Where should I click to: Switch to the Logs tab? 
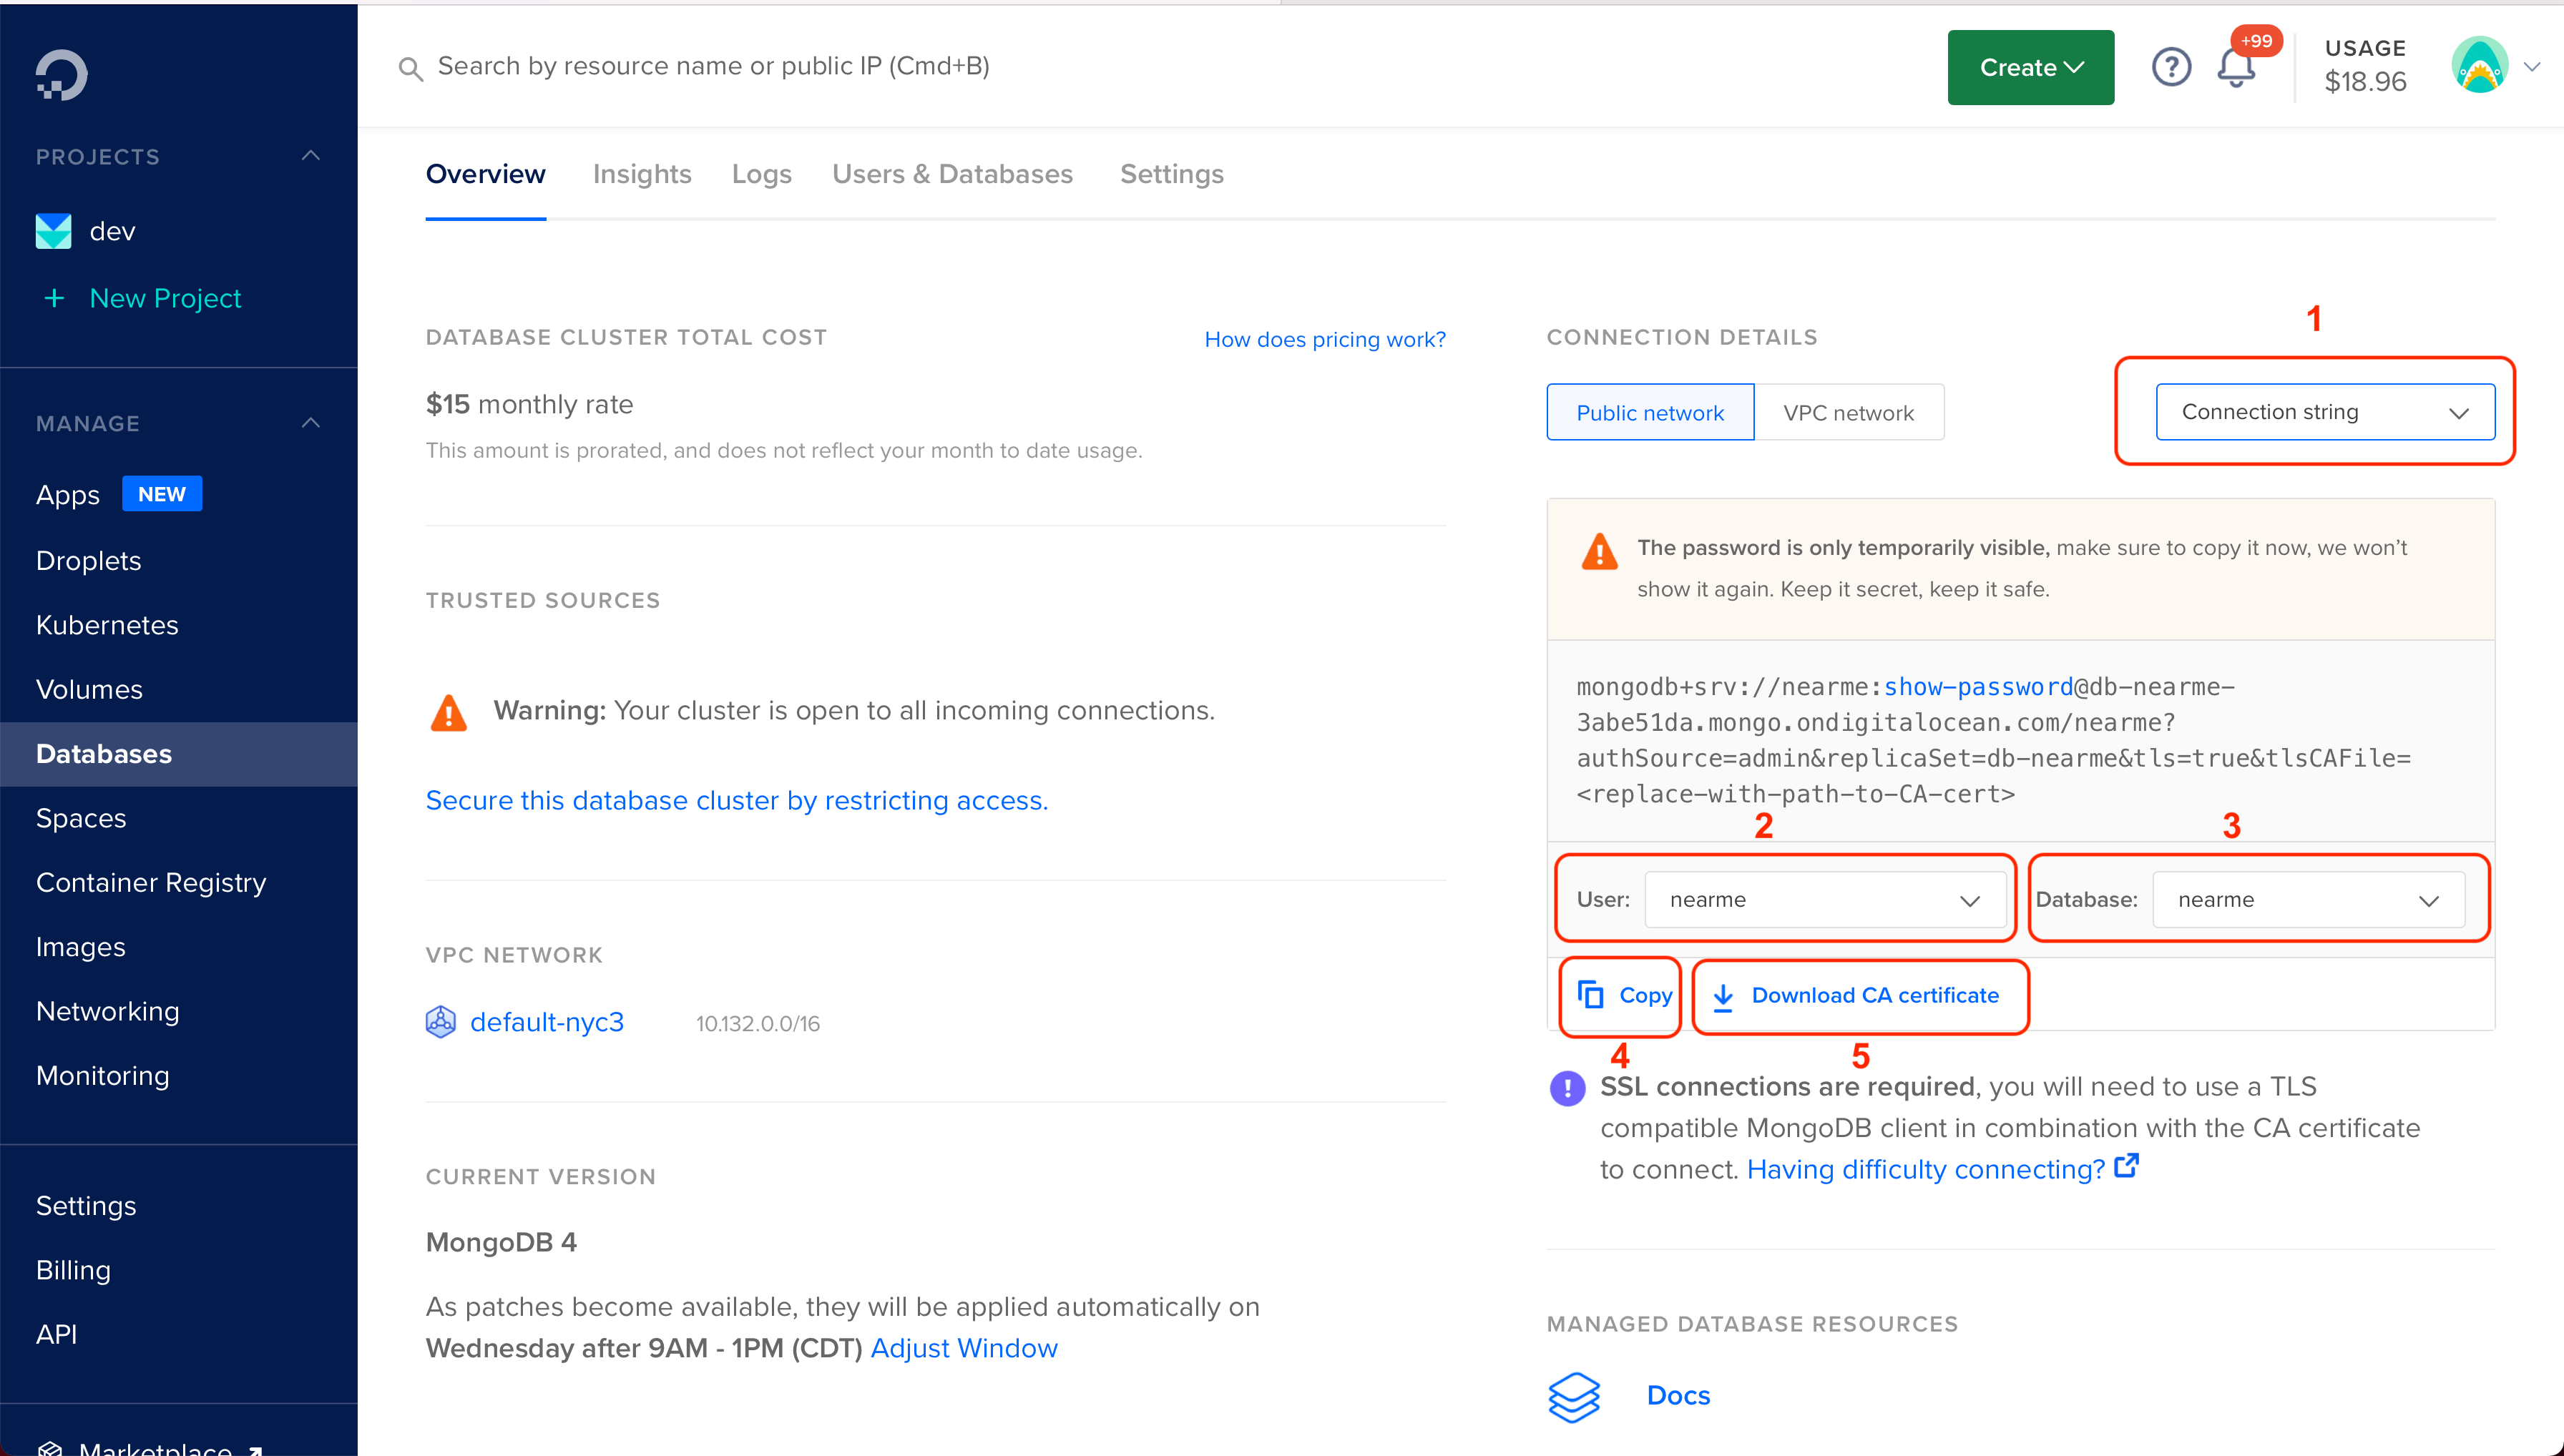pos(761,174)
